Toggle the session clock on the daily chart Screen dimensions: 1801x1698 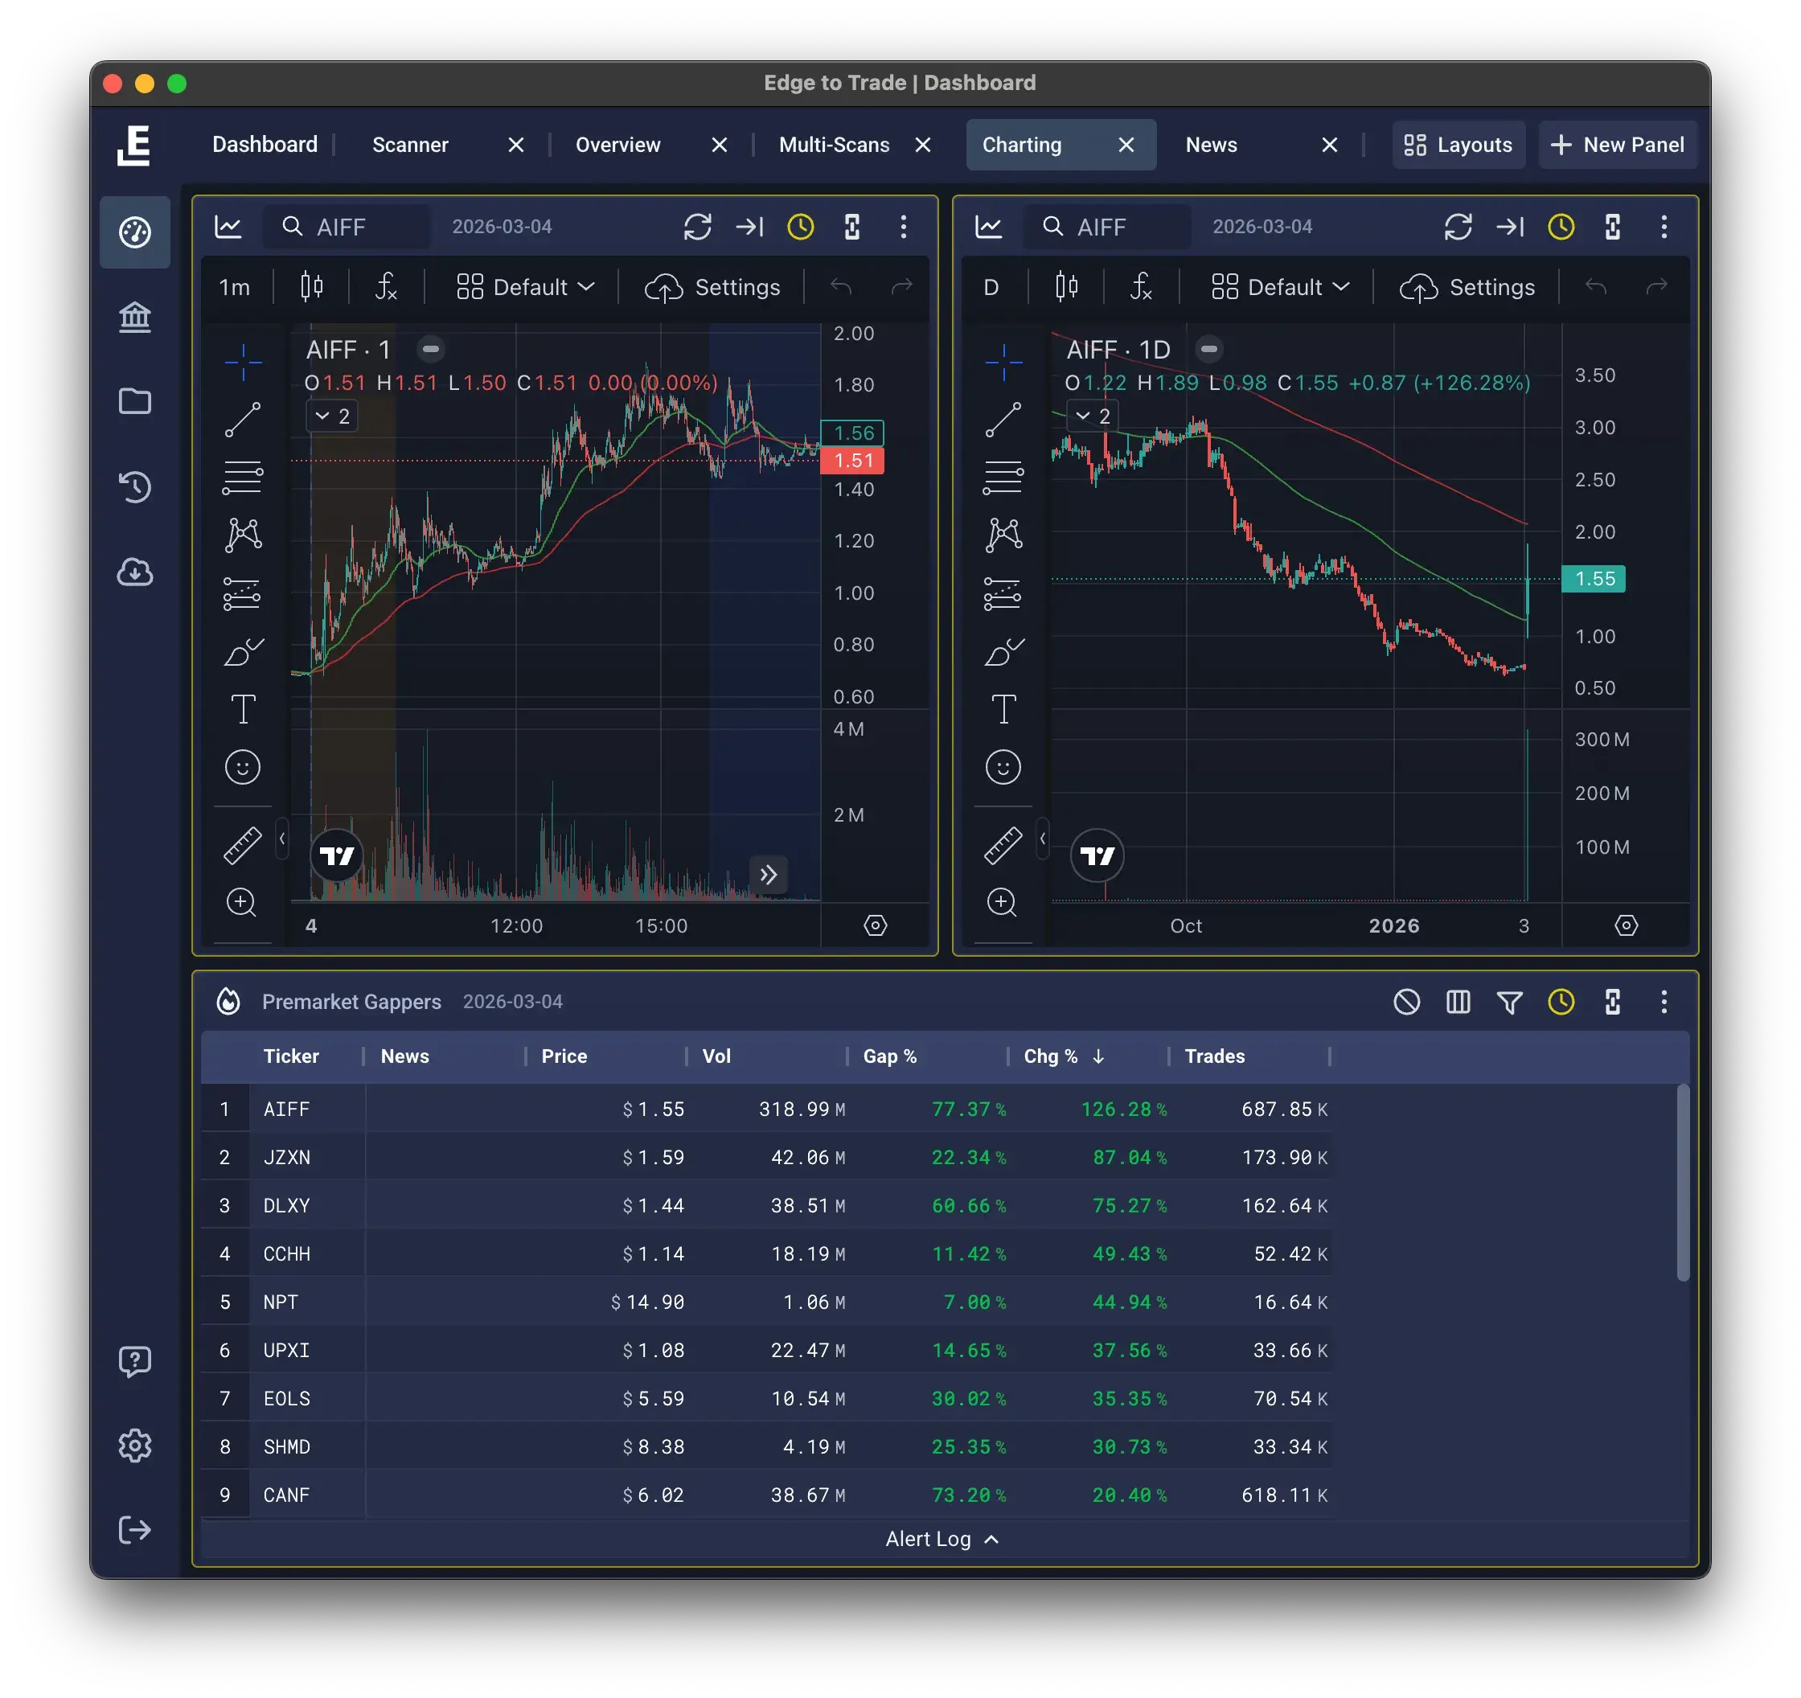(1560, 228)
